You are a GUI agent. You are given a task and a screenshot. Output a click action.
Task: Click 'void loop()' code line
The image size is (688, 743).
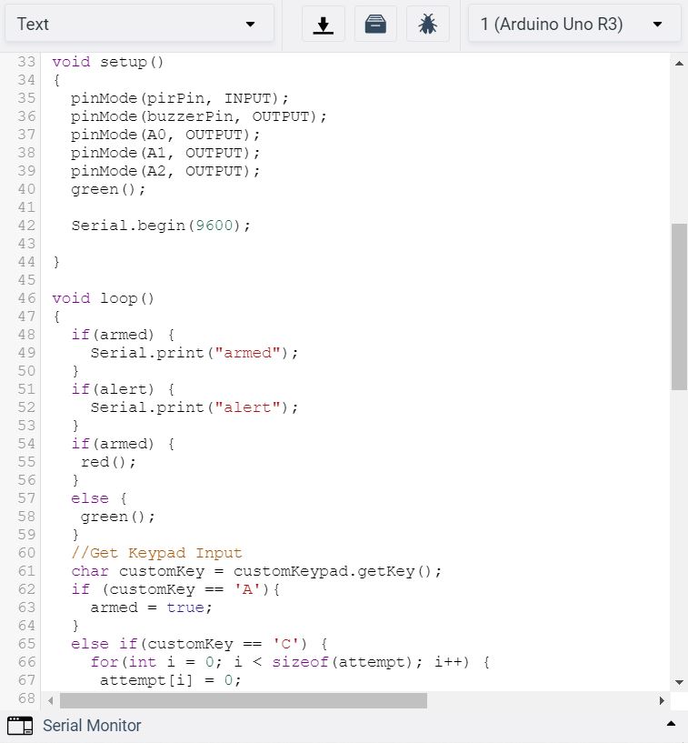click(x=104, y=298)
